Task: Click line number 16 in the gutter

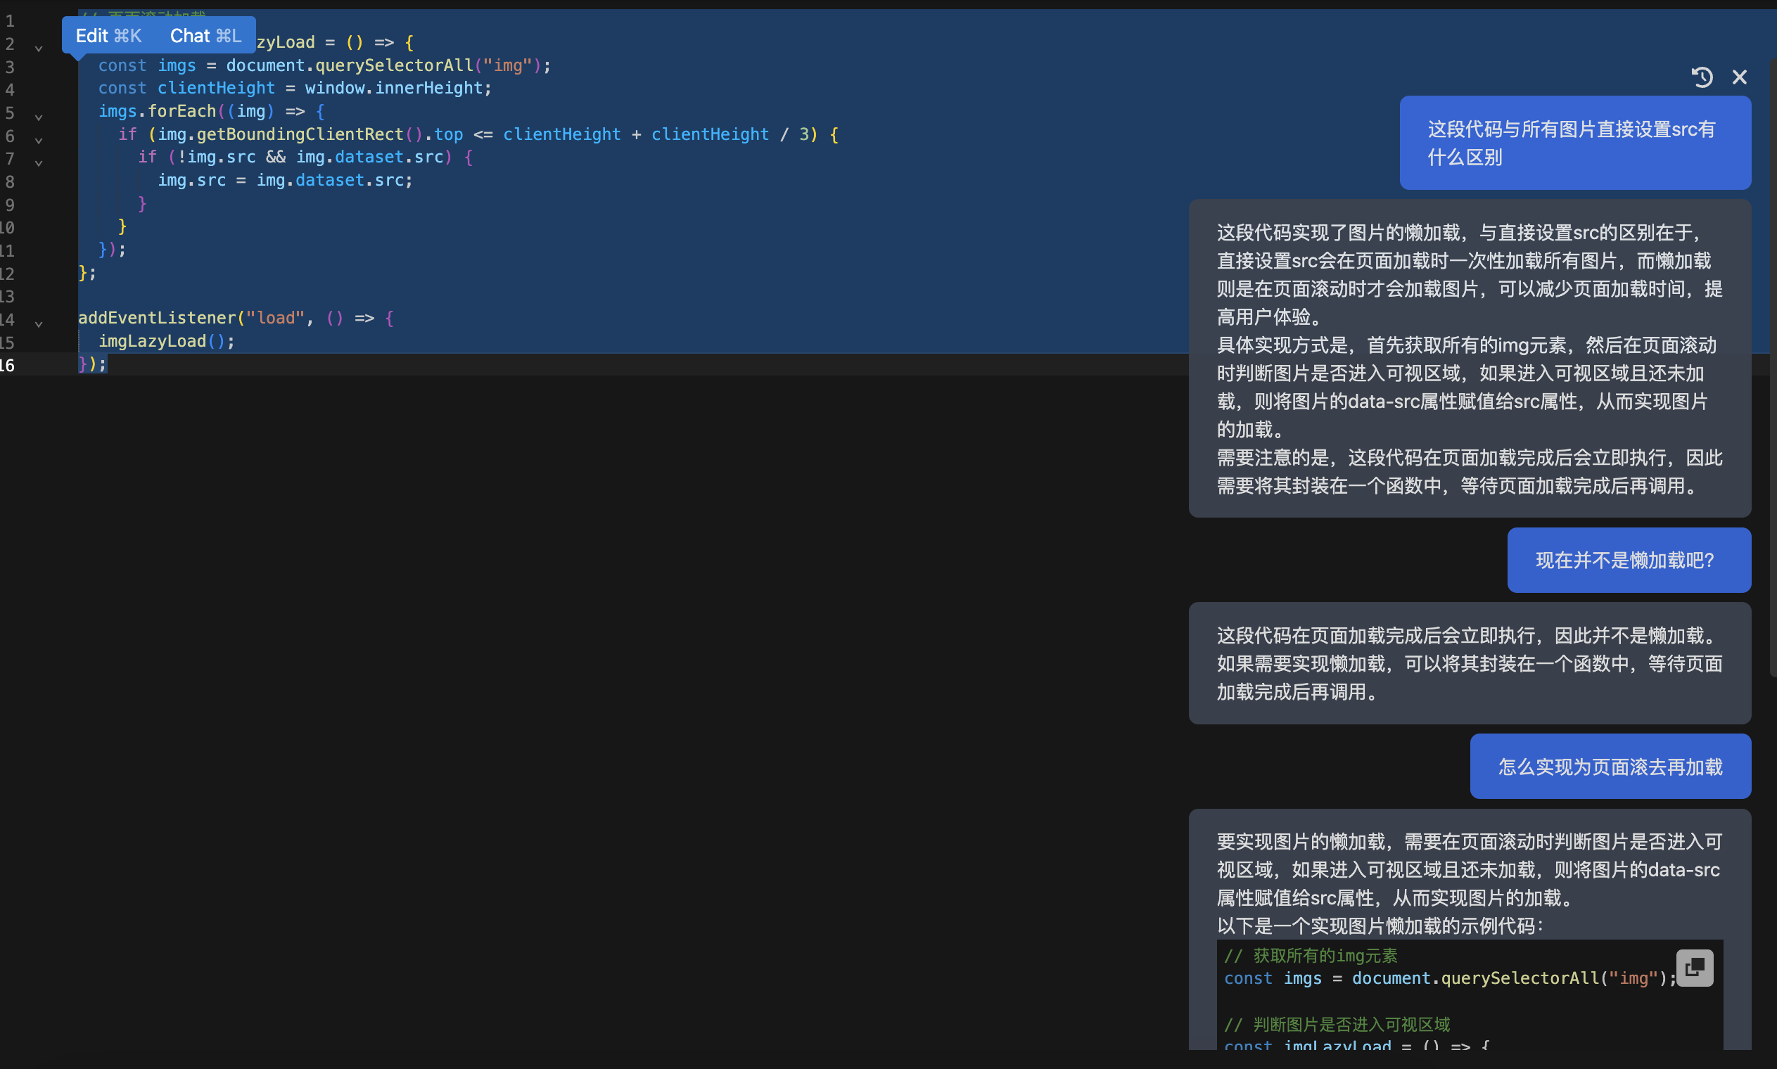Action: (x=7, y=365)
